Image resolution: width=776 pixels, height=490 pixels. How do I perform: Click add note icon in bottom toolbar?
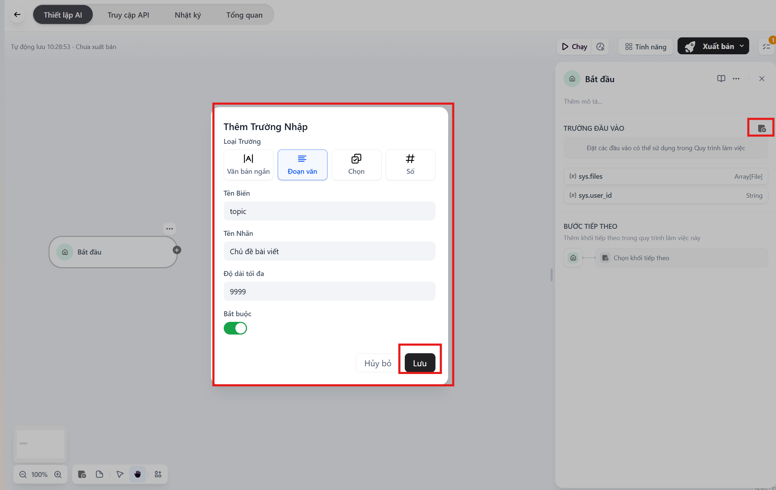click(100, 474)
